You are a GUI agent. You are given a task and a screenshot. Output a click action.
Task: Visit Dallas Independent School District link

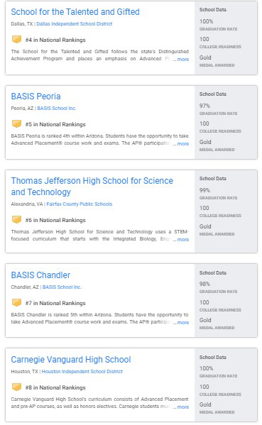[75, 24]
